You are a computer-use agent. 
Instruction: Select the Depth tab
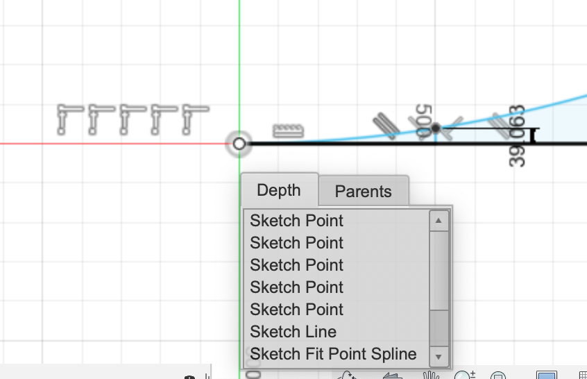click(x=279, y=190)
